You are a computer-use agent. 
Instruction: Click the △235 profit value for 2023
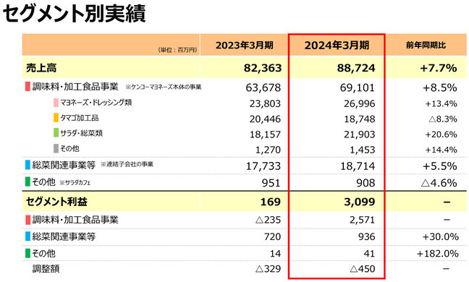pyautogui.click(x=269, y=220)
